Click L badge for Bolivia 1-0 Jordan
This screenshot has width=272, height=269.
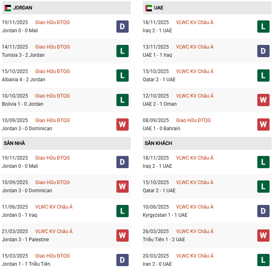pyautogui.click(x=123, y=100)
